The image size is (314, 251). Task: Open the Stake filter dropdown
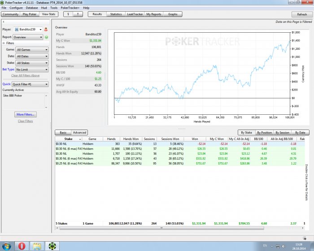[32, 63]
